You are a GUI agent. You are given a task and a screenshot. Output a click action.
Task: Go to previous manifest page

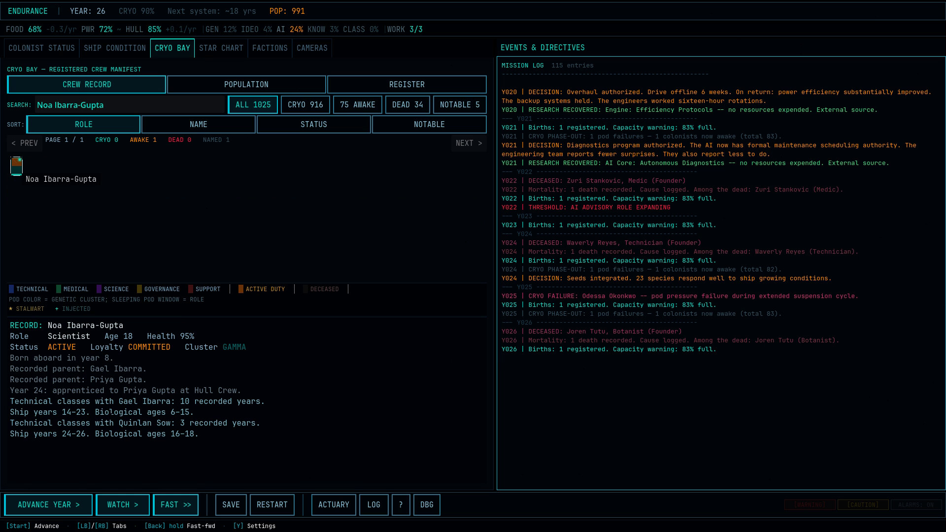(x=25, y=143)
